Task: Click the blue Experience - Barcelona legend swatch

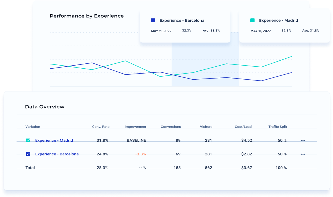Action: tap(152, 20)
